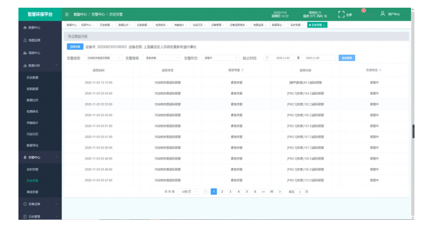Click the blue 选择设备 button
This screenshot has height=228, width=433.
click(74, 47)
